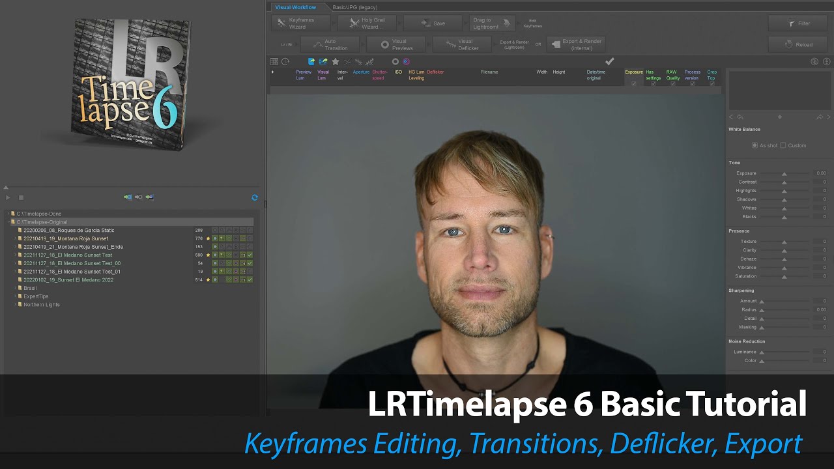Click the gray circle visual previews icon
This screenshot has height=469, width=834.
[x=395, y=62]
